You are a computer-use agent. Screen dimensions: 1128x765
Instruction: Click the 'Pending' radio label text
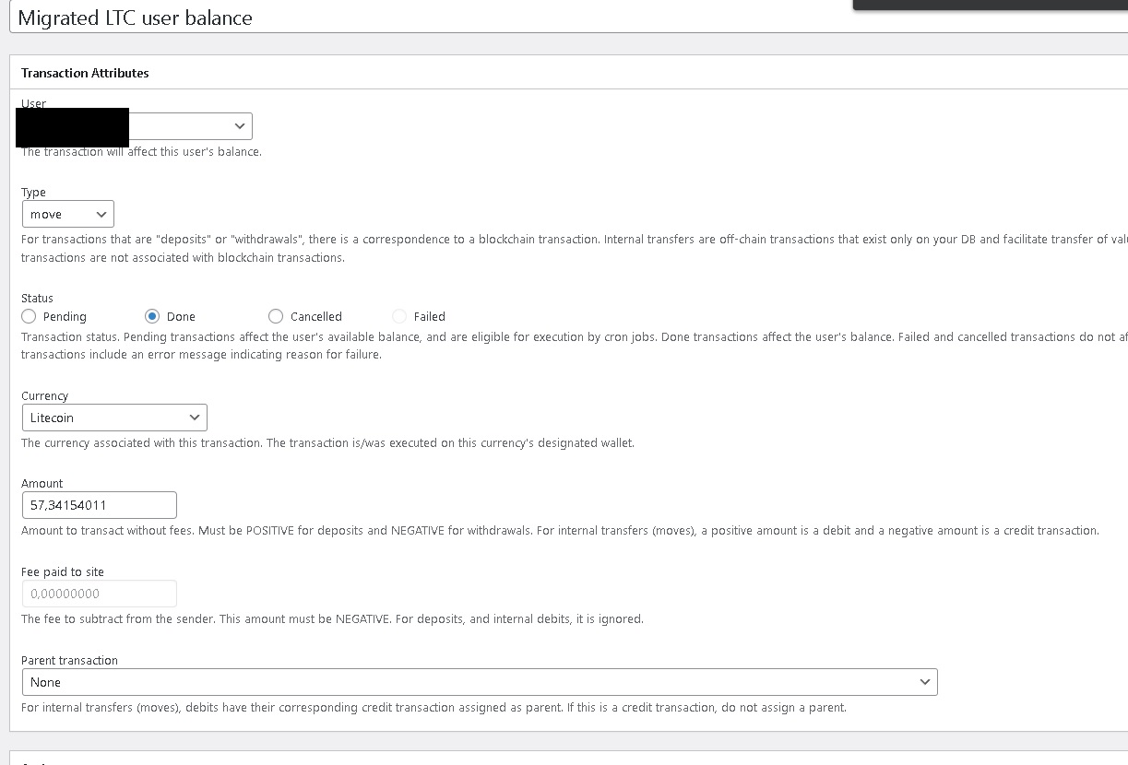tap(65, 317)
